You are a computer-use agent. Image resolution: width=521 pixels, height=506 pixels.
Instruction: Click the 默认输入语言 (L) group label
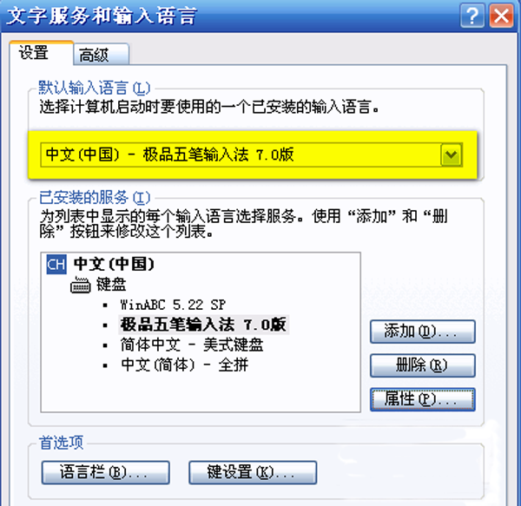click(95, 88)
